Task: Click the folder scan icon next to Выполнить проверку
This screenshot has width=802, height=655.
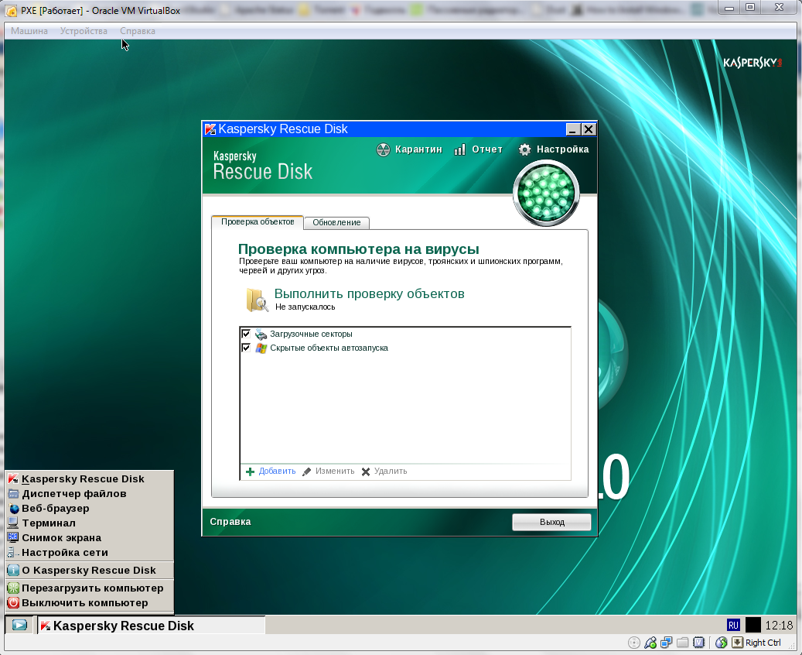Action: [x=258, y=300]
